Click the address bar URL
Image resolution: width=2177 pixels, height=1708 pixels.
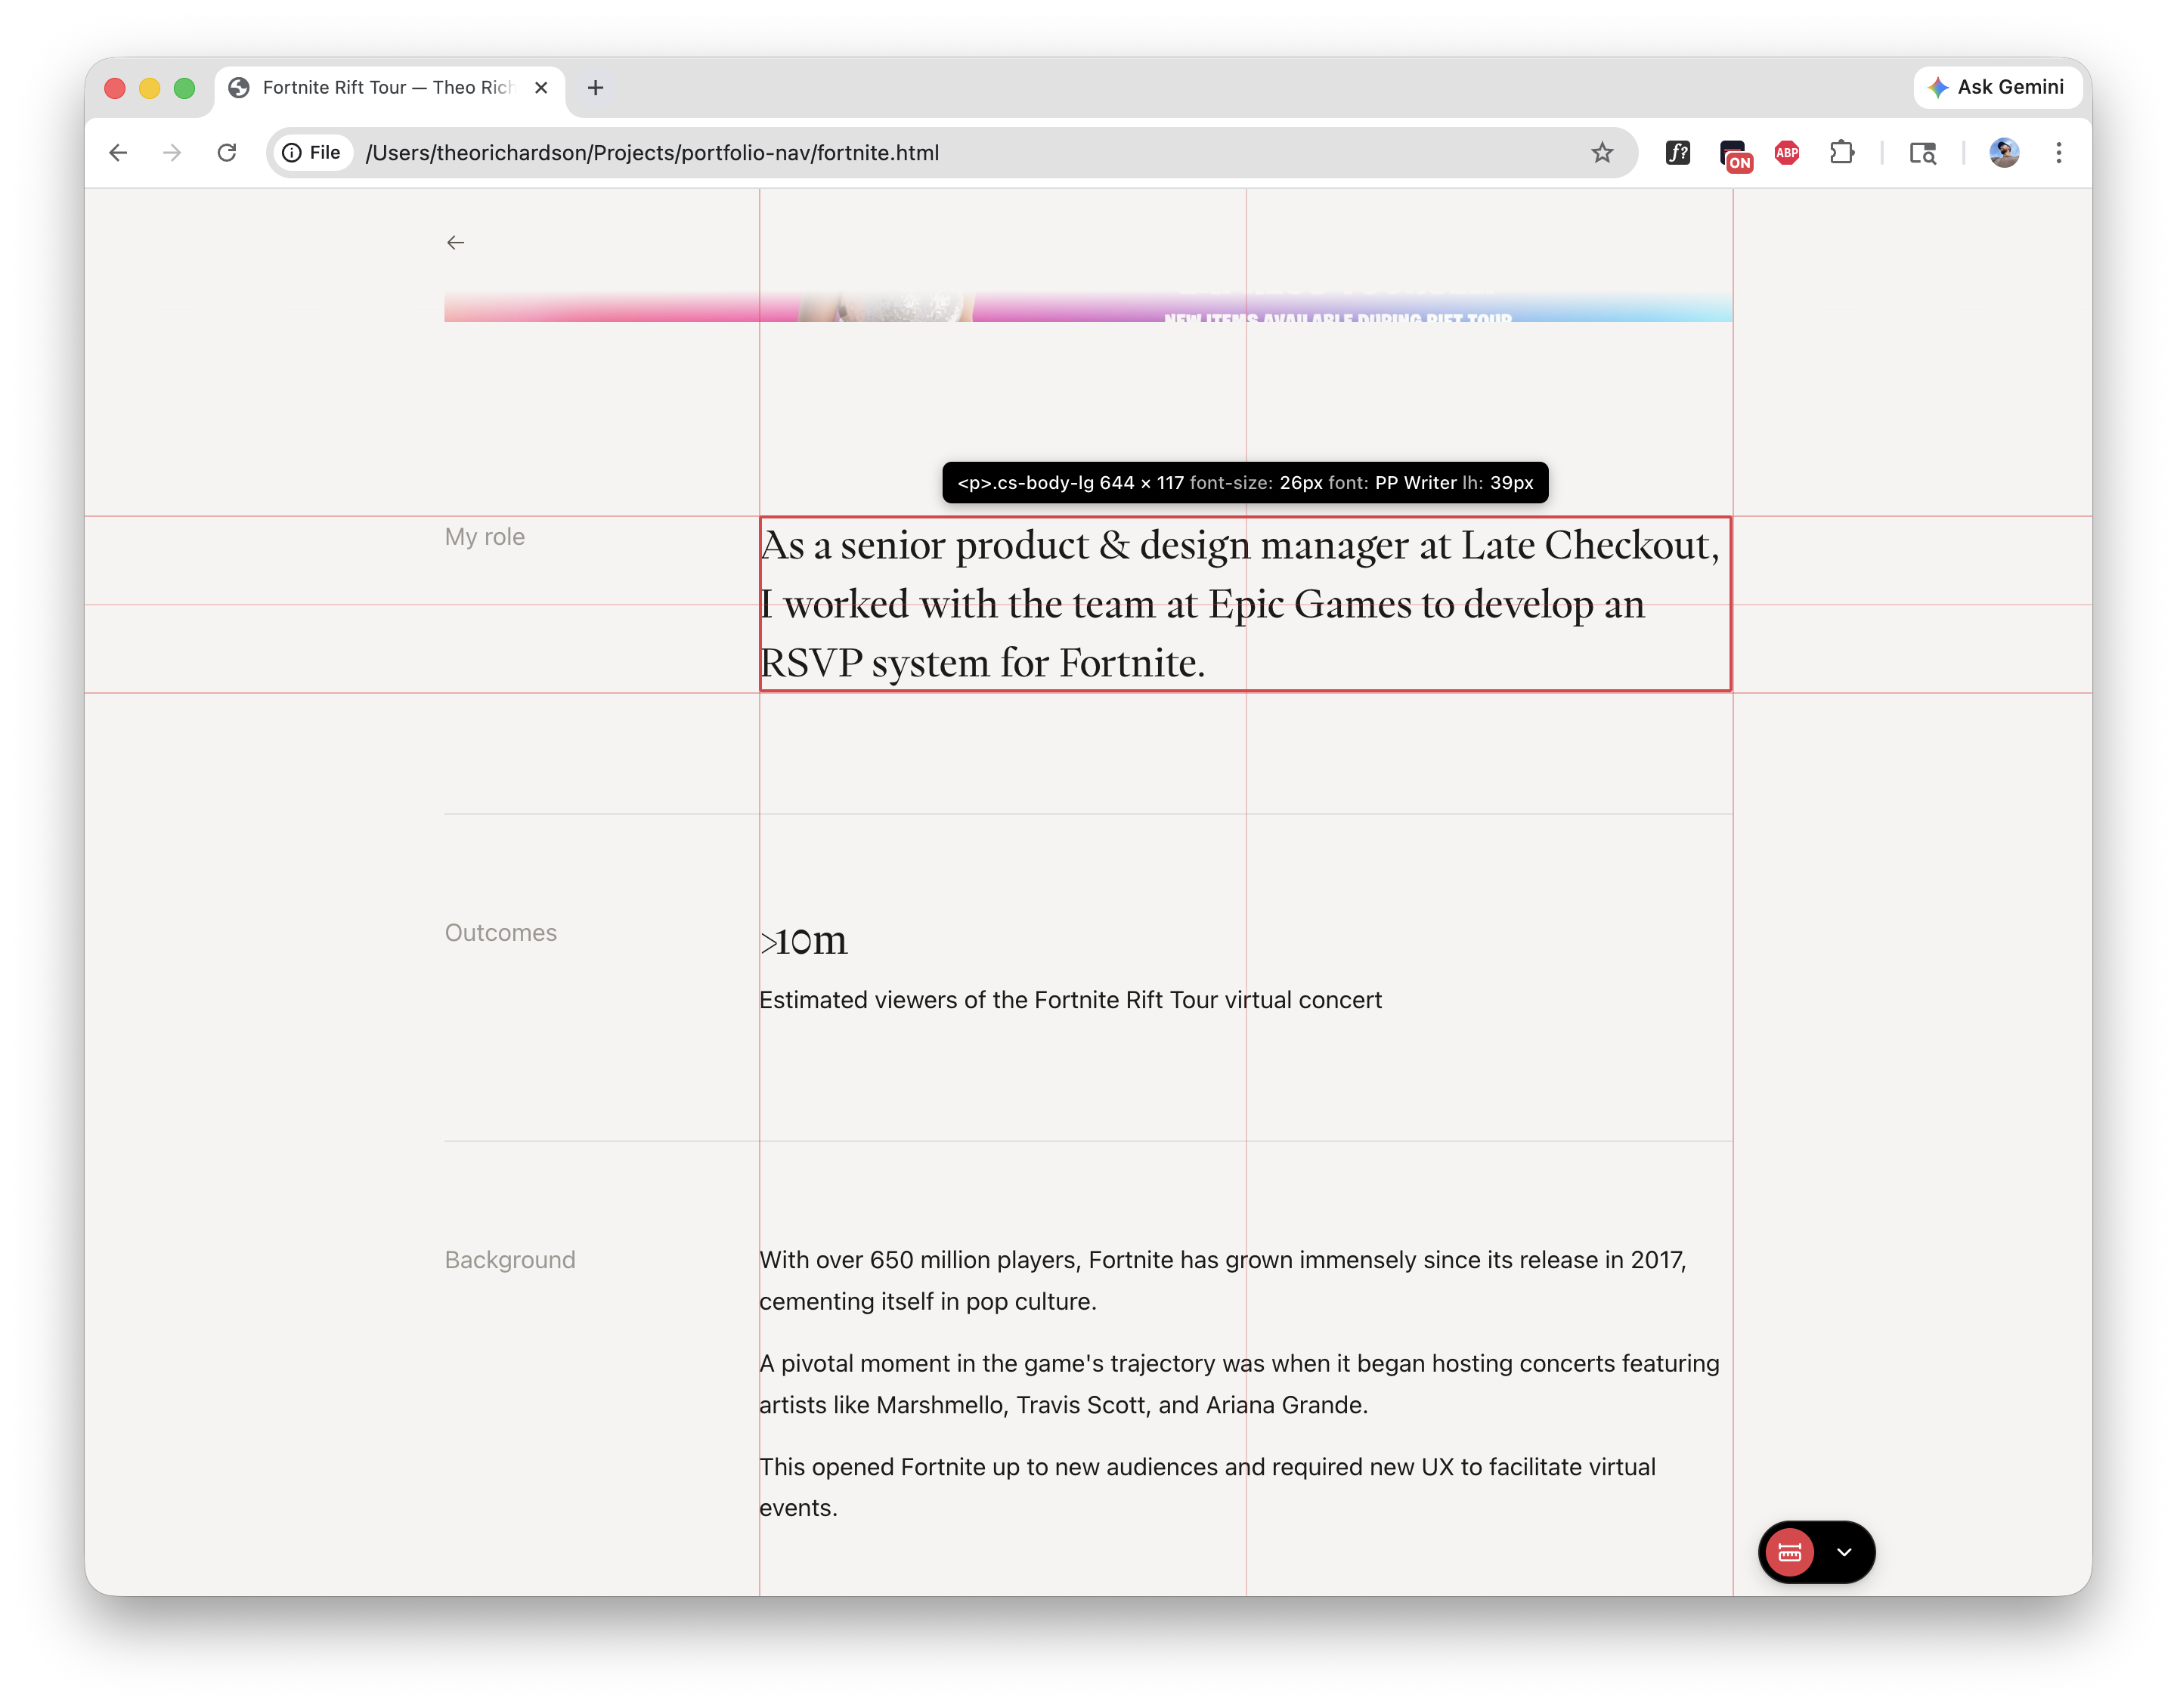[652, 153]
